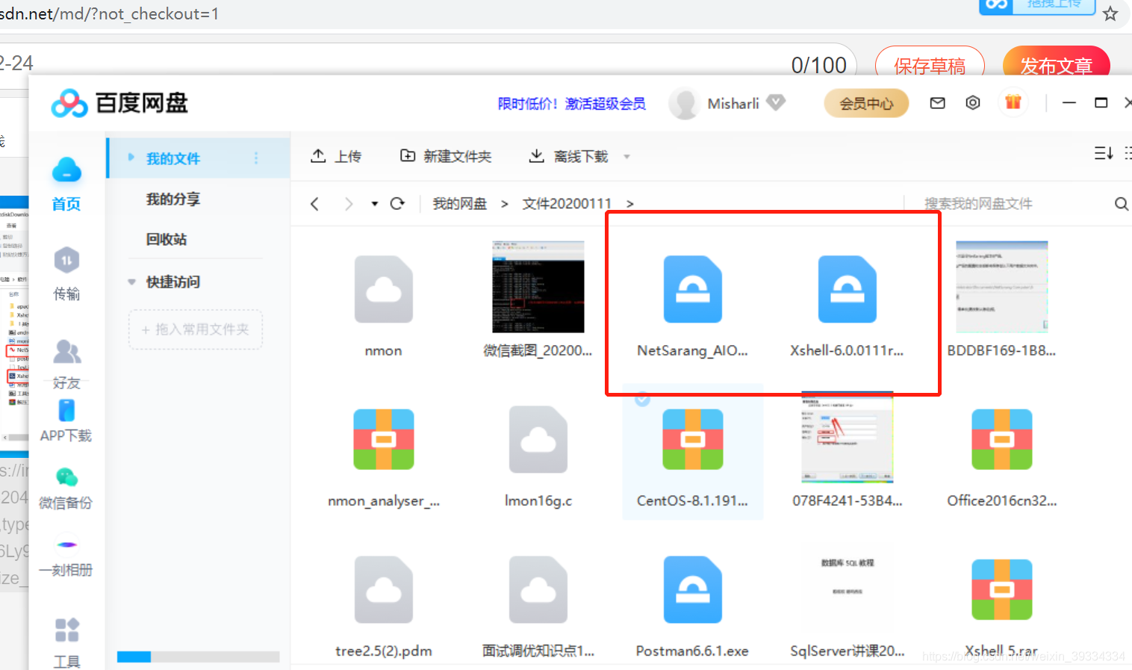Expand the chevron after 文件20200111 breadcrumb
Screen dimensions: 1132x670
[x=630, y=204]
